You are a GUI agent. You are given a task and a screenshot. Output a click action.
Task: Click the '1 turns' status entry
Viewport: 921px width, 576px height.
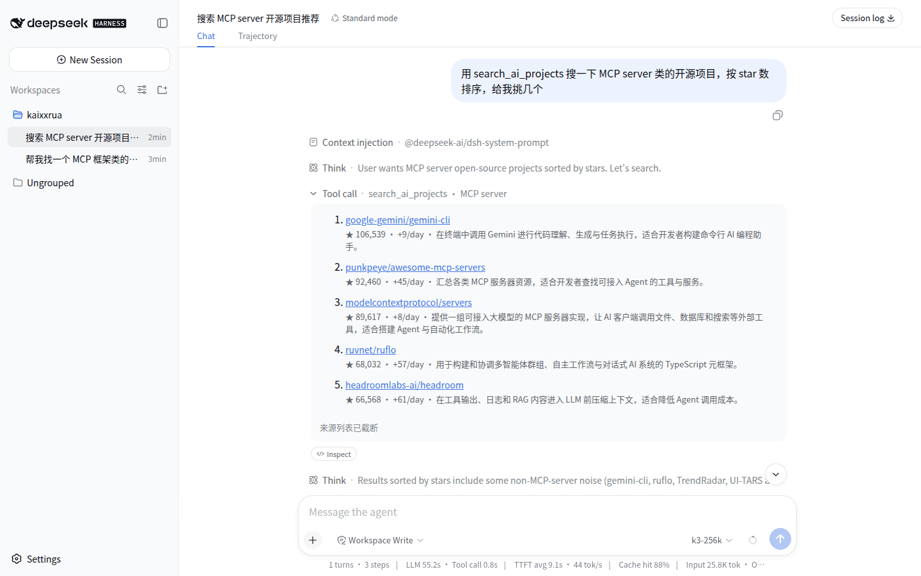pyautogui.click(x=341, y=564)
